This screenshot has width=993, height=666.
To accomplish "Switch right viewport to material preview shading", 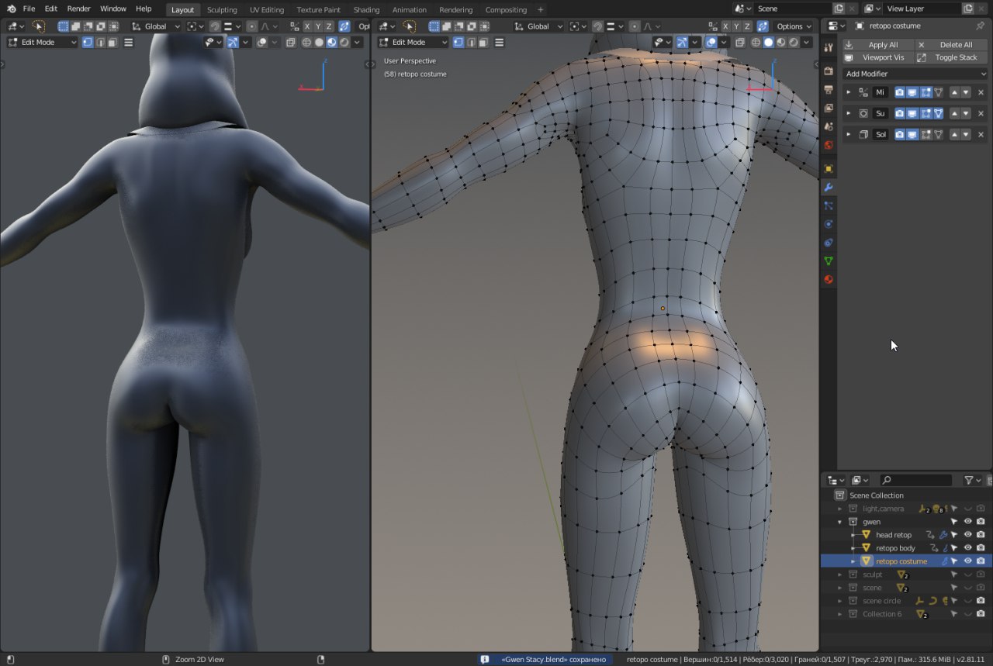I will point(781,43).
